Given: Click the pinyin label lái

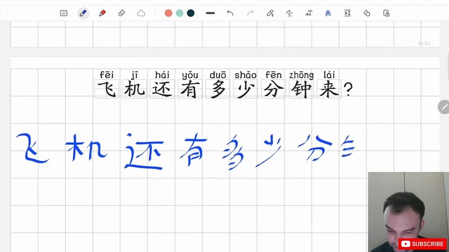Looking at the screenshot, I should [329, 75].
